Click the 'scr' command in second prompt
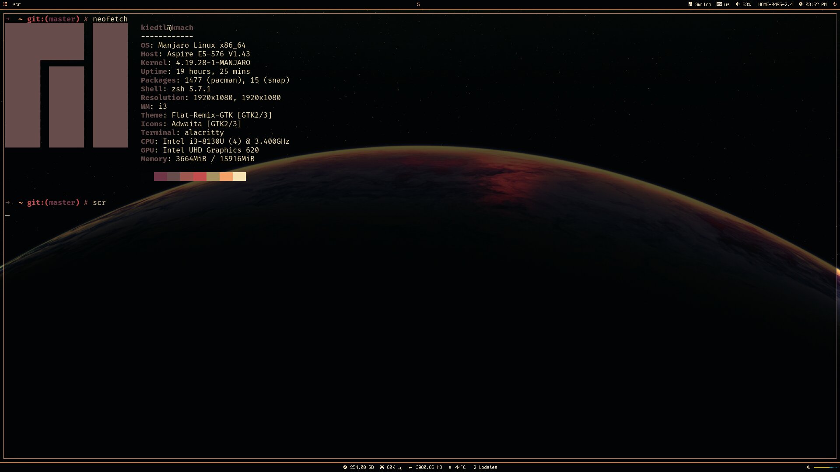 click(x=99, y=202)
